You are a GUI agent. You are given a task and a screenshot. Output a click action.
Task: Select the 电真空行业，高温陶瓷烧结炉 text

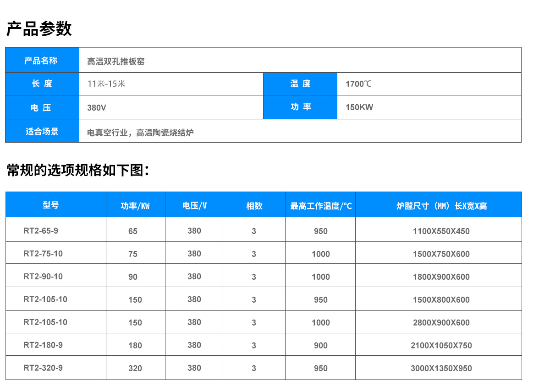140,133
